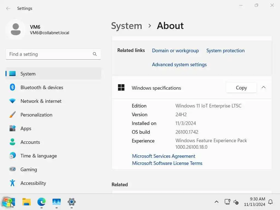Click the System monitor icon in sidebar
Image resolution: width=280 pixels, height=210 pixels.
coord(12,74)
